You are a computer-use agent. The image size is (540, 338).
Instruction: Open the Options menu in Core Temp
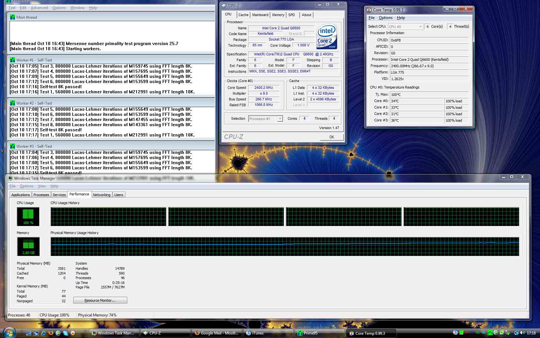pyautogui.click(x=386, y=18)
